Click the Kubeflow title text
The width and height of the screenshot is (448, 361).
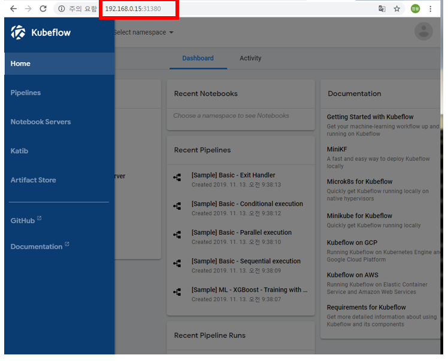point(51,32)
